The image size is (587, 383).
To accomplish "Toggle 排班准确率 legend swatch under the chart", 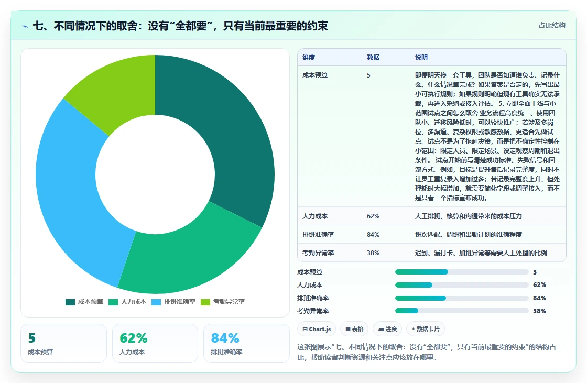I will pos(156,302).
